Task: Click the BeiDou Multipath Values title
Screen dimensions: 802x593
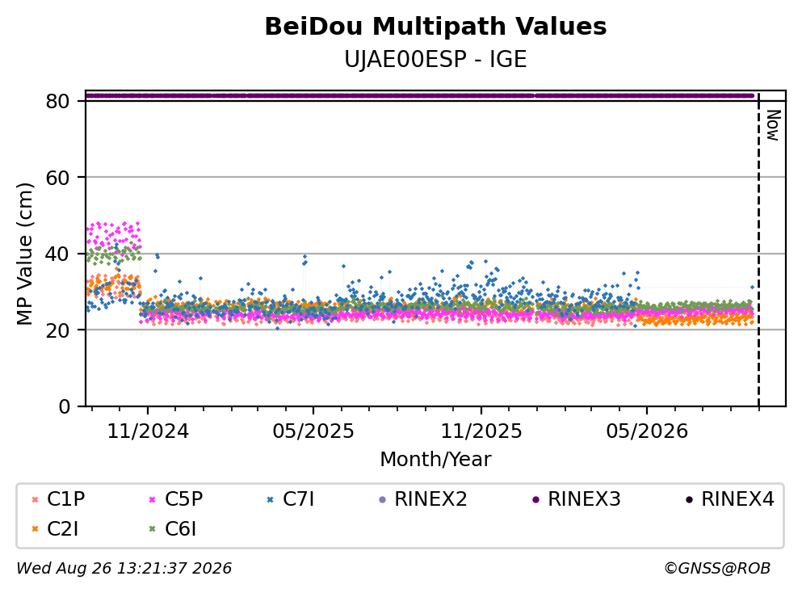Action: (435, 27)
